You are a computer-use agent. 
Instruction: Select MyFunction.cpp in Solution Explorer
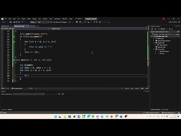164,51
